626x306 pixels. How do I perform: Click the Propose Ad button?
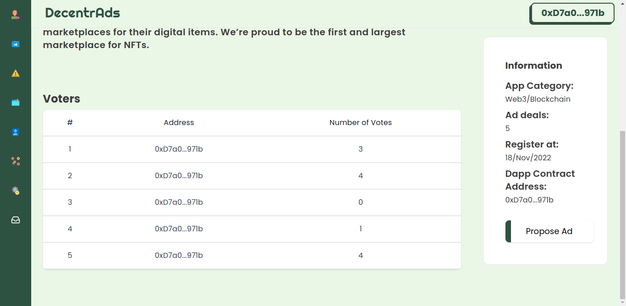pyautogui.click(x=549, y=231)
